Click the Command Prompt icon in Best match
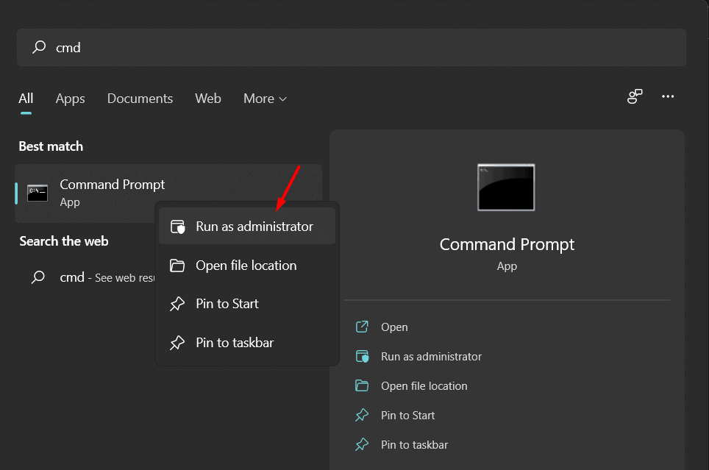The width and height of the screenshot is (709, 470). [x=38, y=193]
